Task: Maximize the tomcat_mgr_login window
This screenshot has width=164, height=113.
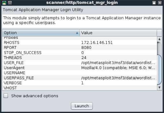Action: pos(154,3)
